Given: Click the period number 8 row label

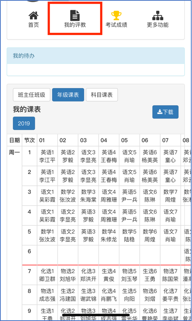Looking at the screenshot, I should pos(29,291).
